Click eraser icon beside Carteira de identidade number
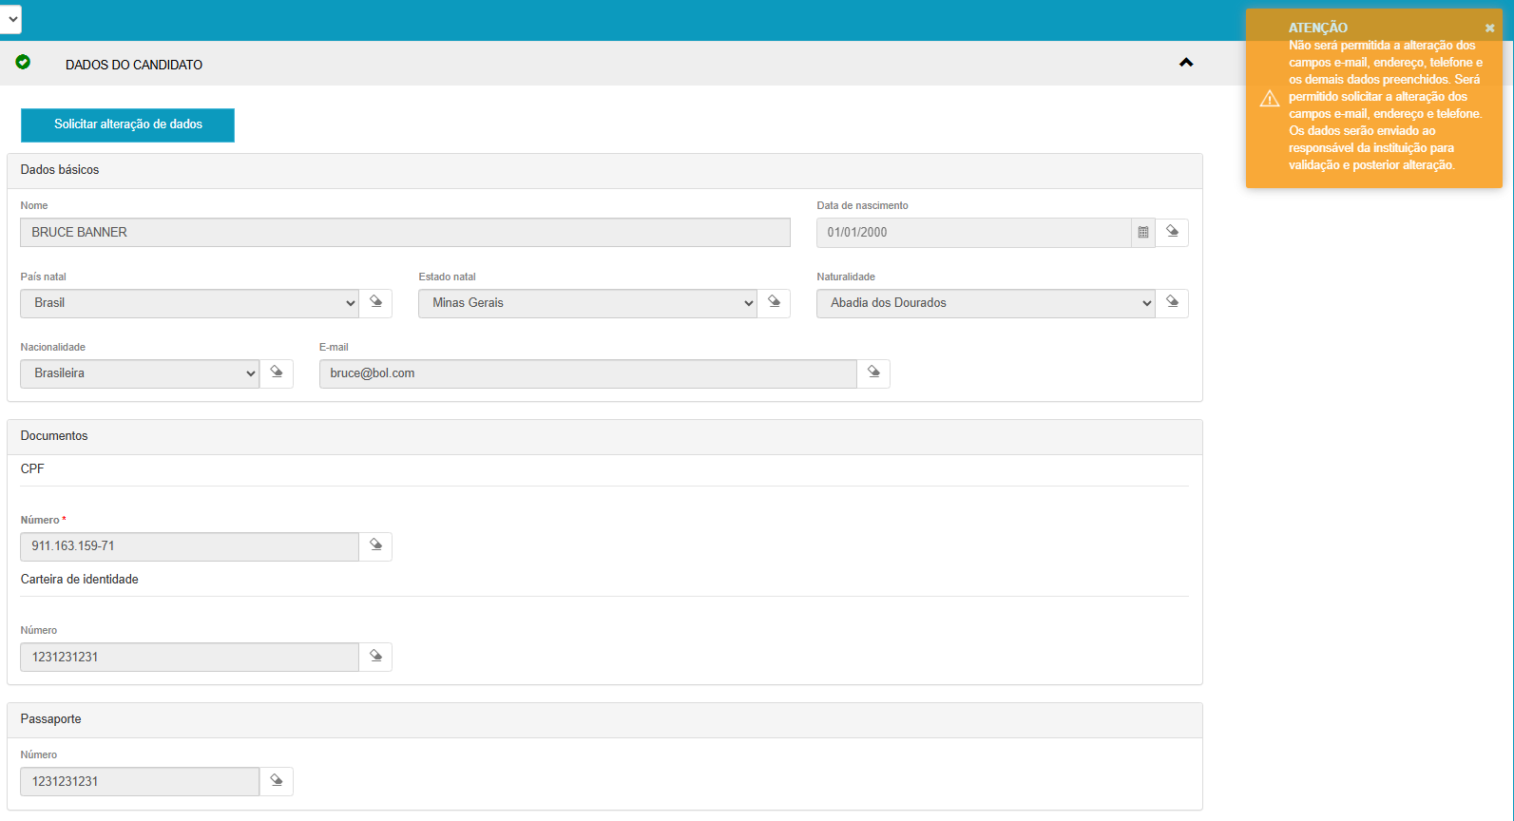 (375, 657)
